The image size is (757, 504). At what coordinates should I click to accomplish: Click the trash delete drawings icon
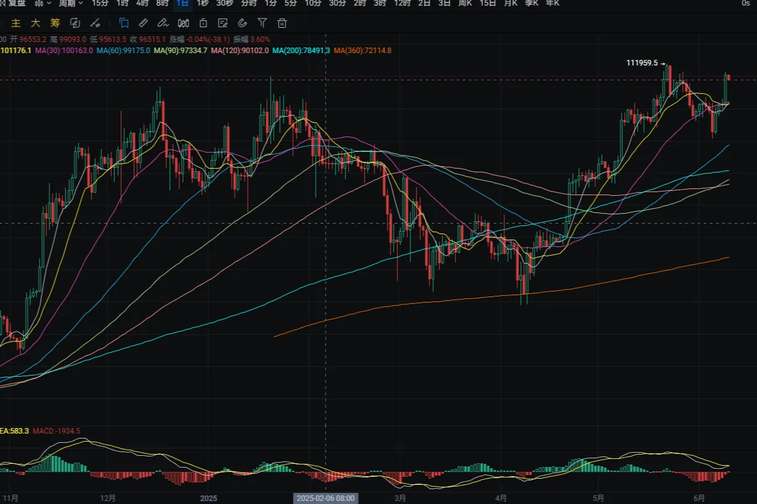282,23
